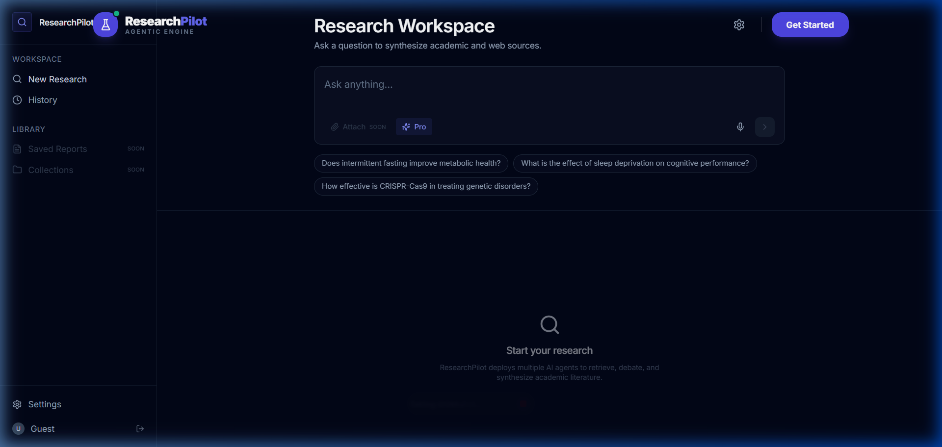Viewport: 942px width, 447px height.
Task: Select the sleep deprivation suggestion chip
Action: (x=635, y=163)
